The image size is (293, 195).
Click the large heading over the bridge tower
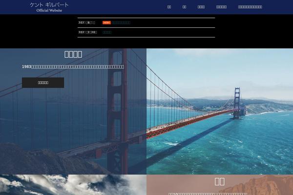[x=73, y=54]
